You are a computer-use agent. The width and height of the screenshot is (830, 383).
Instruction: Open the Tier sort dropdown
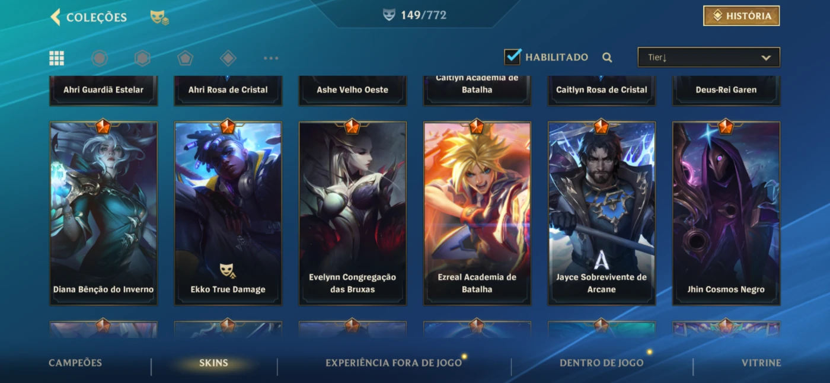pyautogui.click(x=708, y=58)
